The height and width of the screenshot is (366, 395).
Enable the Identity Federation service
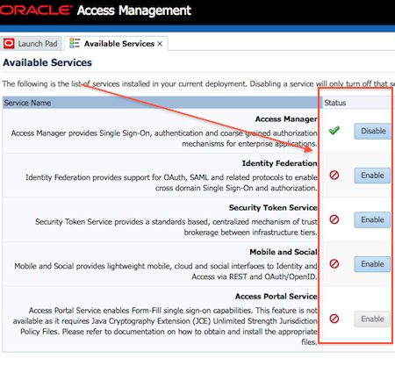click(x=372, y=176)
